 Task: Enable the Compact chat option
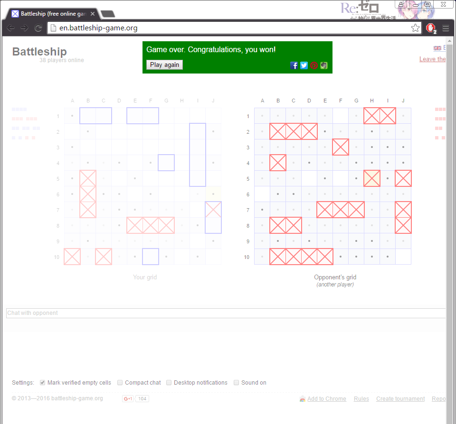pos(120,383)
